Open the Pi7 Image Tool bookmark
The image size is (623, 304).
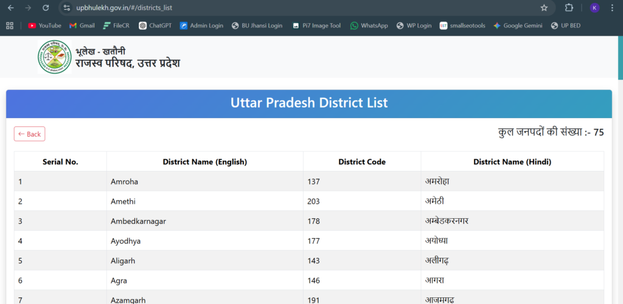[316, 26]
